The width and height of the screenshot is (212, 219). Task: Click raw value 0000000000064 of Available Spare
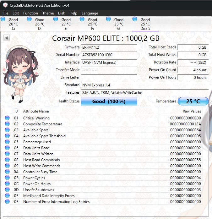click(186, 130)
